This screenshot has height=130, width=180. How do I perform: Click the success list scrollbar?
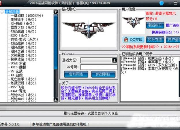point(179,79)
